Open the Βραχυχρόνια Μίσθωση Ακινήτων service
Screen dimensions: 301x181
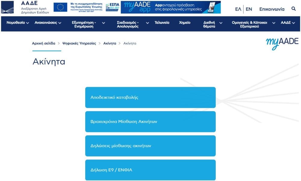point(150,122)
